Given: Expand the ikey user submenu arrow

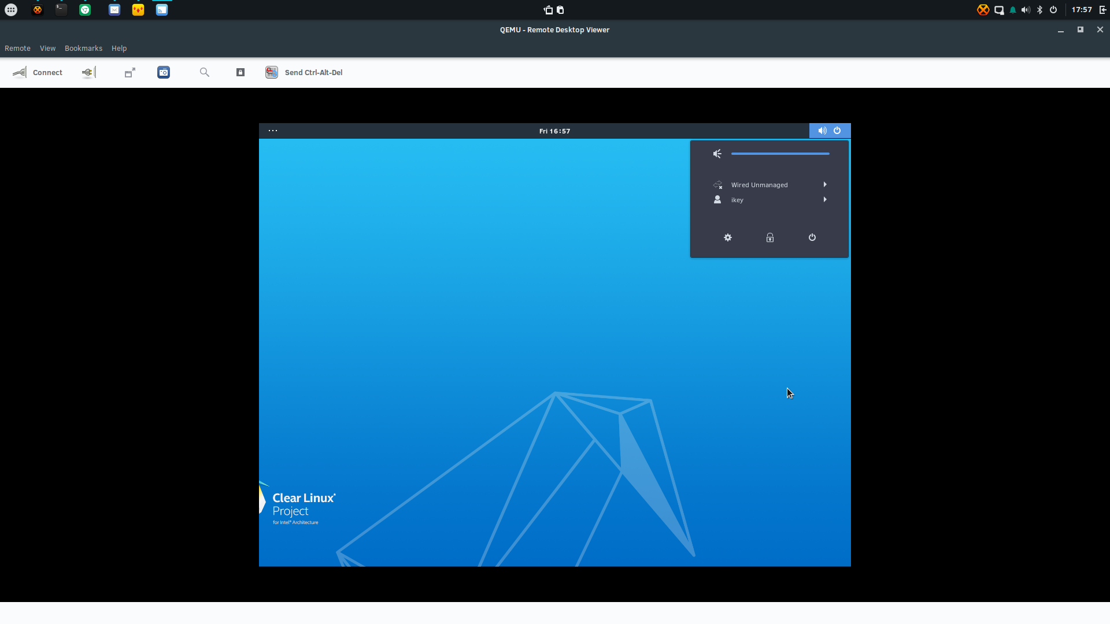Looking at the screenshot, I should [x=825, y=200].
